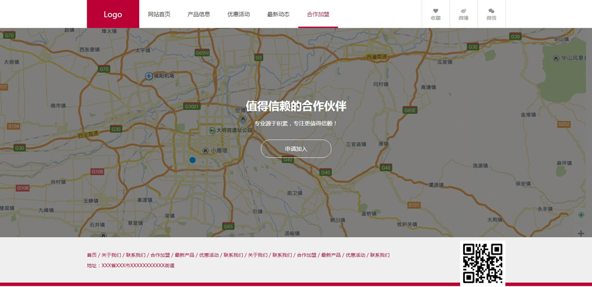The height and width of the screenshot is (287, 592).
Task: Click the 咸阳机场 airport icon on map
Action: pyautogui.click(x=149, y=76)
